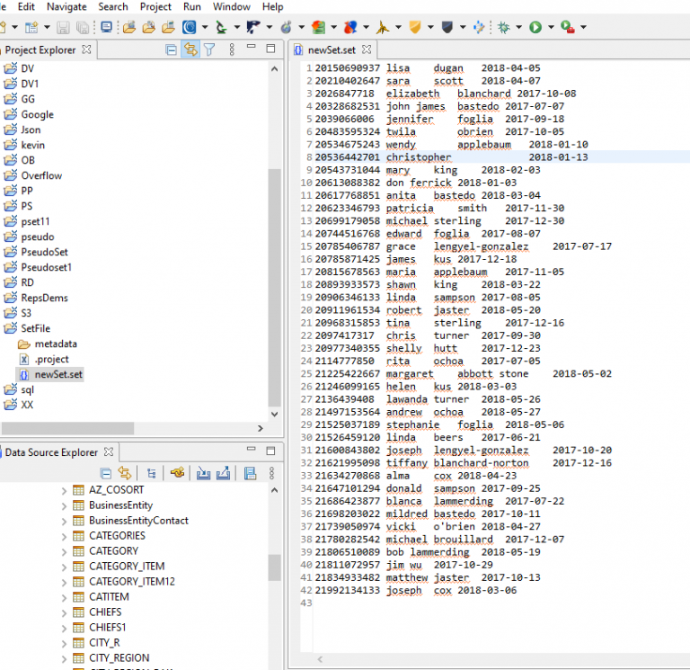
Task: Expand the CATEGORIES table node
Action: 64,537
